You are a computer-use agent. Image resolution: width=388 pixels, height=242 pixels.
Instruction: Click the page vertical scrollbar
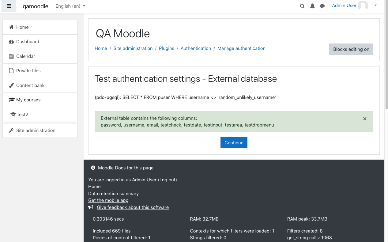[x=386, y=55]
